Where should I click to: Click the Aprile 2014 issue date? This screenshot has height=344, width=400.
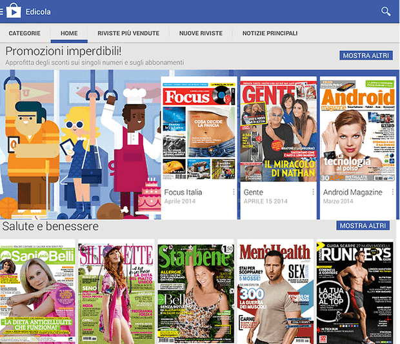tap(180, 201)
